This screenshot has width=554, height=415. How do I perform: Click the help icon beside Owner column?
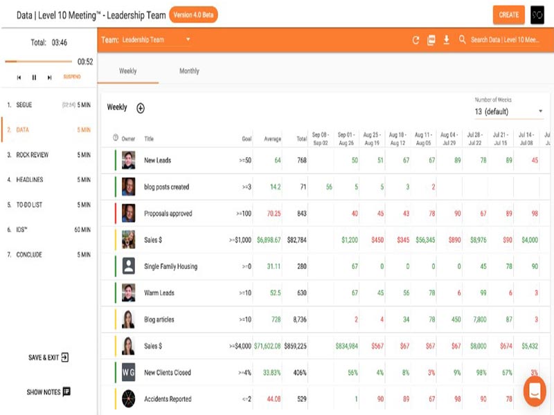(116, 138)
